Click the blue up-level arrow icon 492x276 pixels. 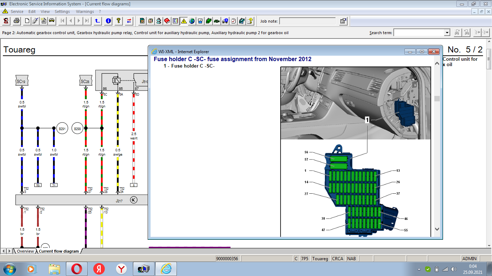[x=97, y=21]
